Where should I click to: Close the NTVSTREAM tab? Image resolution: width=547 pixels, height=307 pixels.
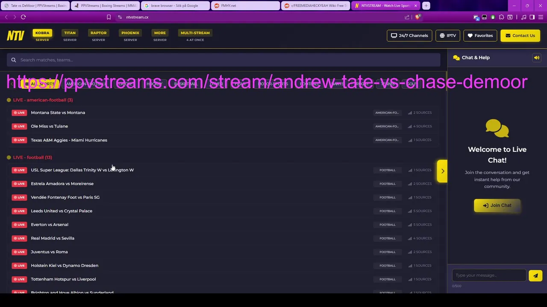[x=415, y=6]
